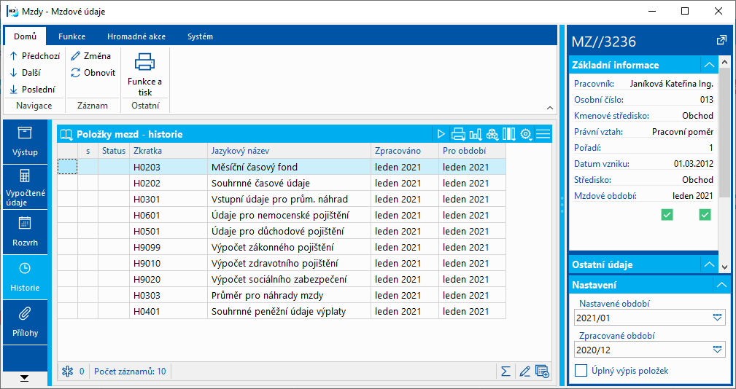Image resolution: width=736 pixels, height=389 pixels.
Task: Click the sigma sum icon
Action: pos(505,372)
